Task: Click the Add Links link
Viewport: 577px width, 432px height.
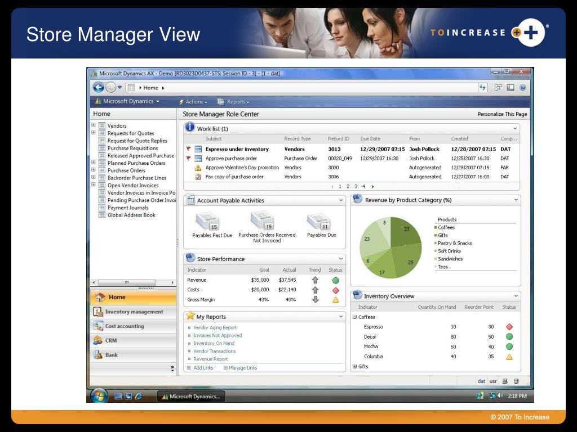Action: (x=203, y=368)
